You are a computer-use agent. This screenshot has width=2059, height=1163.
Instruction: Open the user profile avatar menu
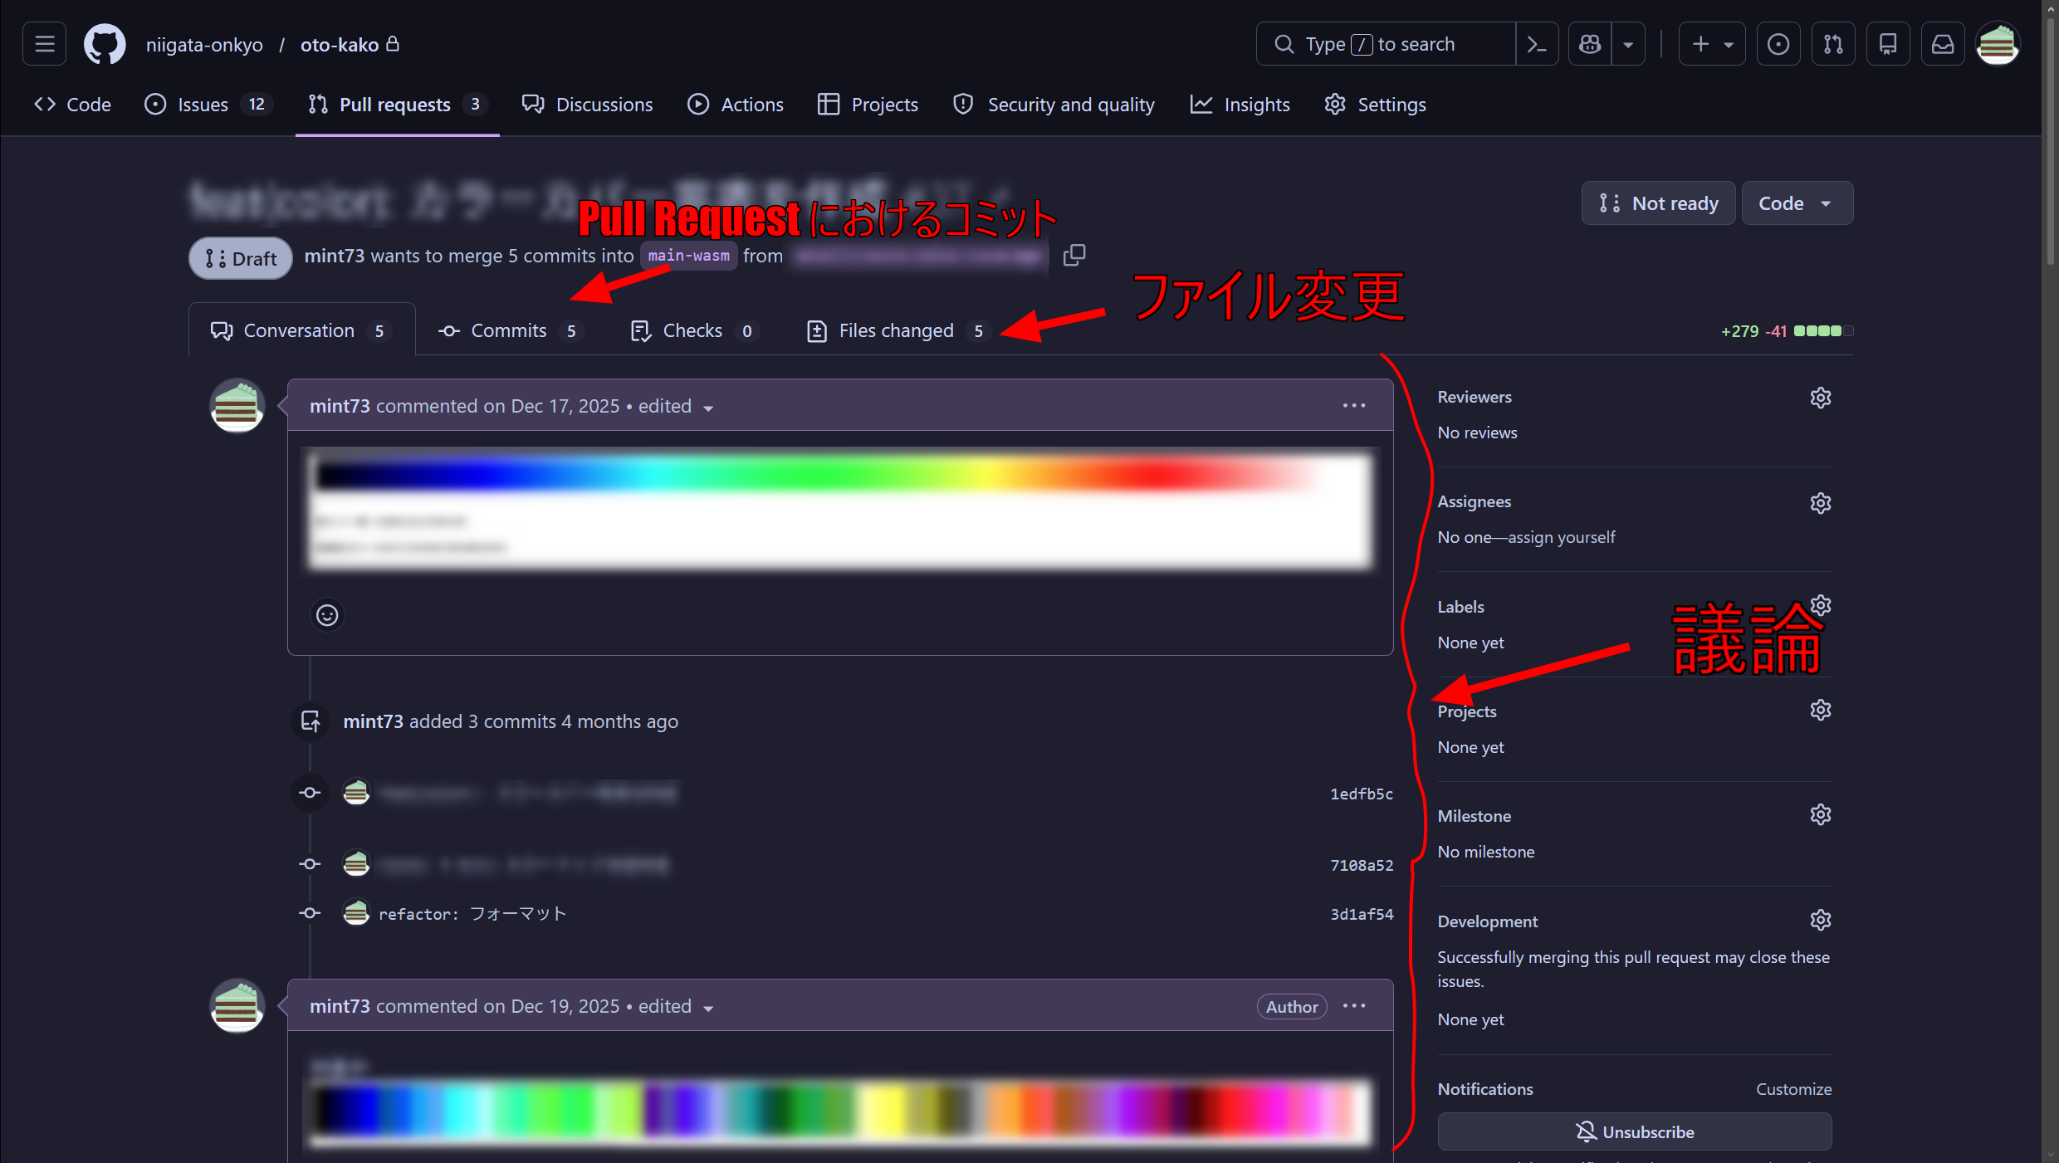coord(1998,44)
